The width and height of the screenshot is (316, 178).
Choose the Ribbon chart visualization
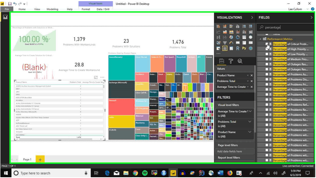[251, 32]
